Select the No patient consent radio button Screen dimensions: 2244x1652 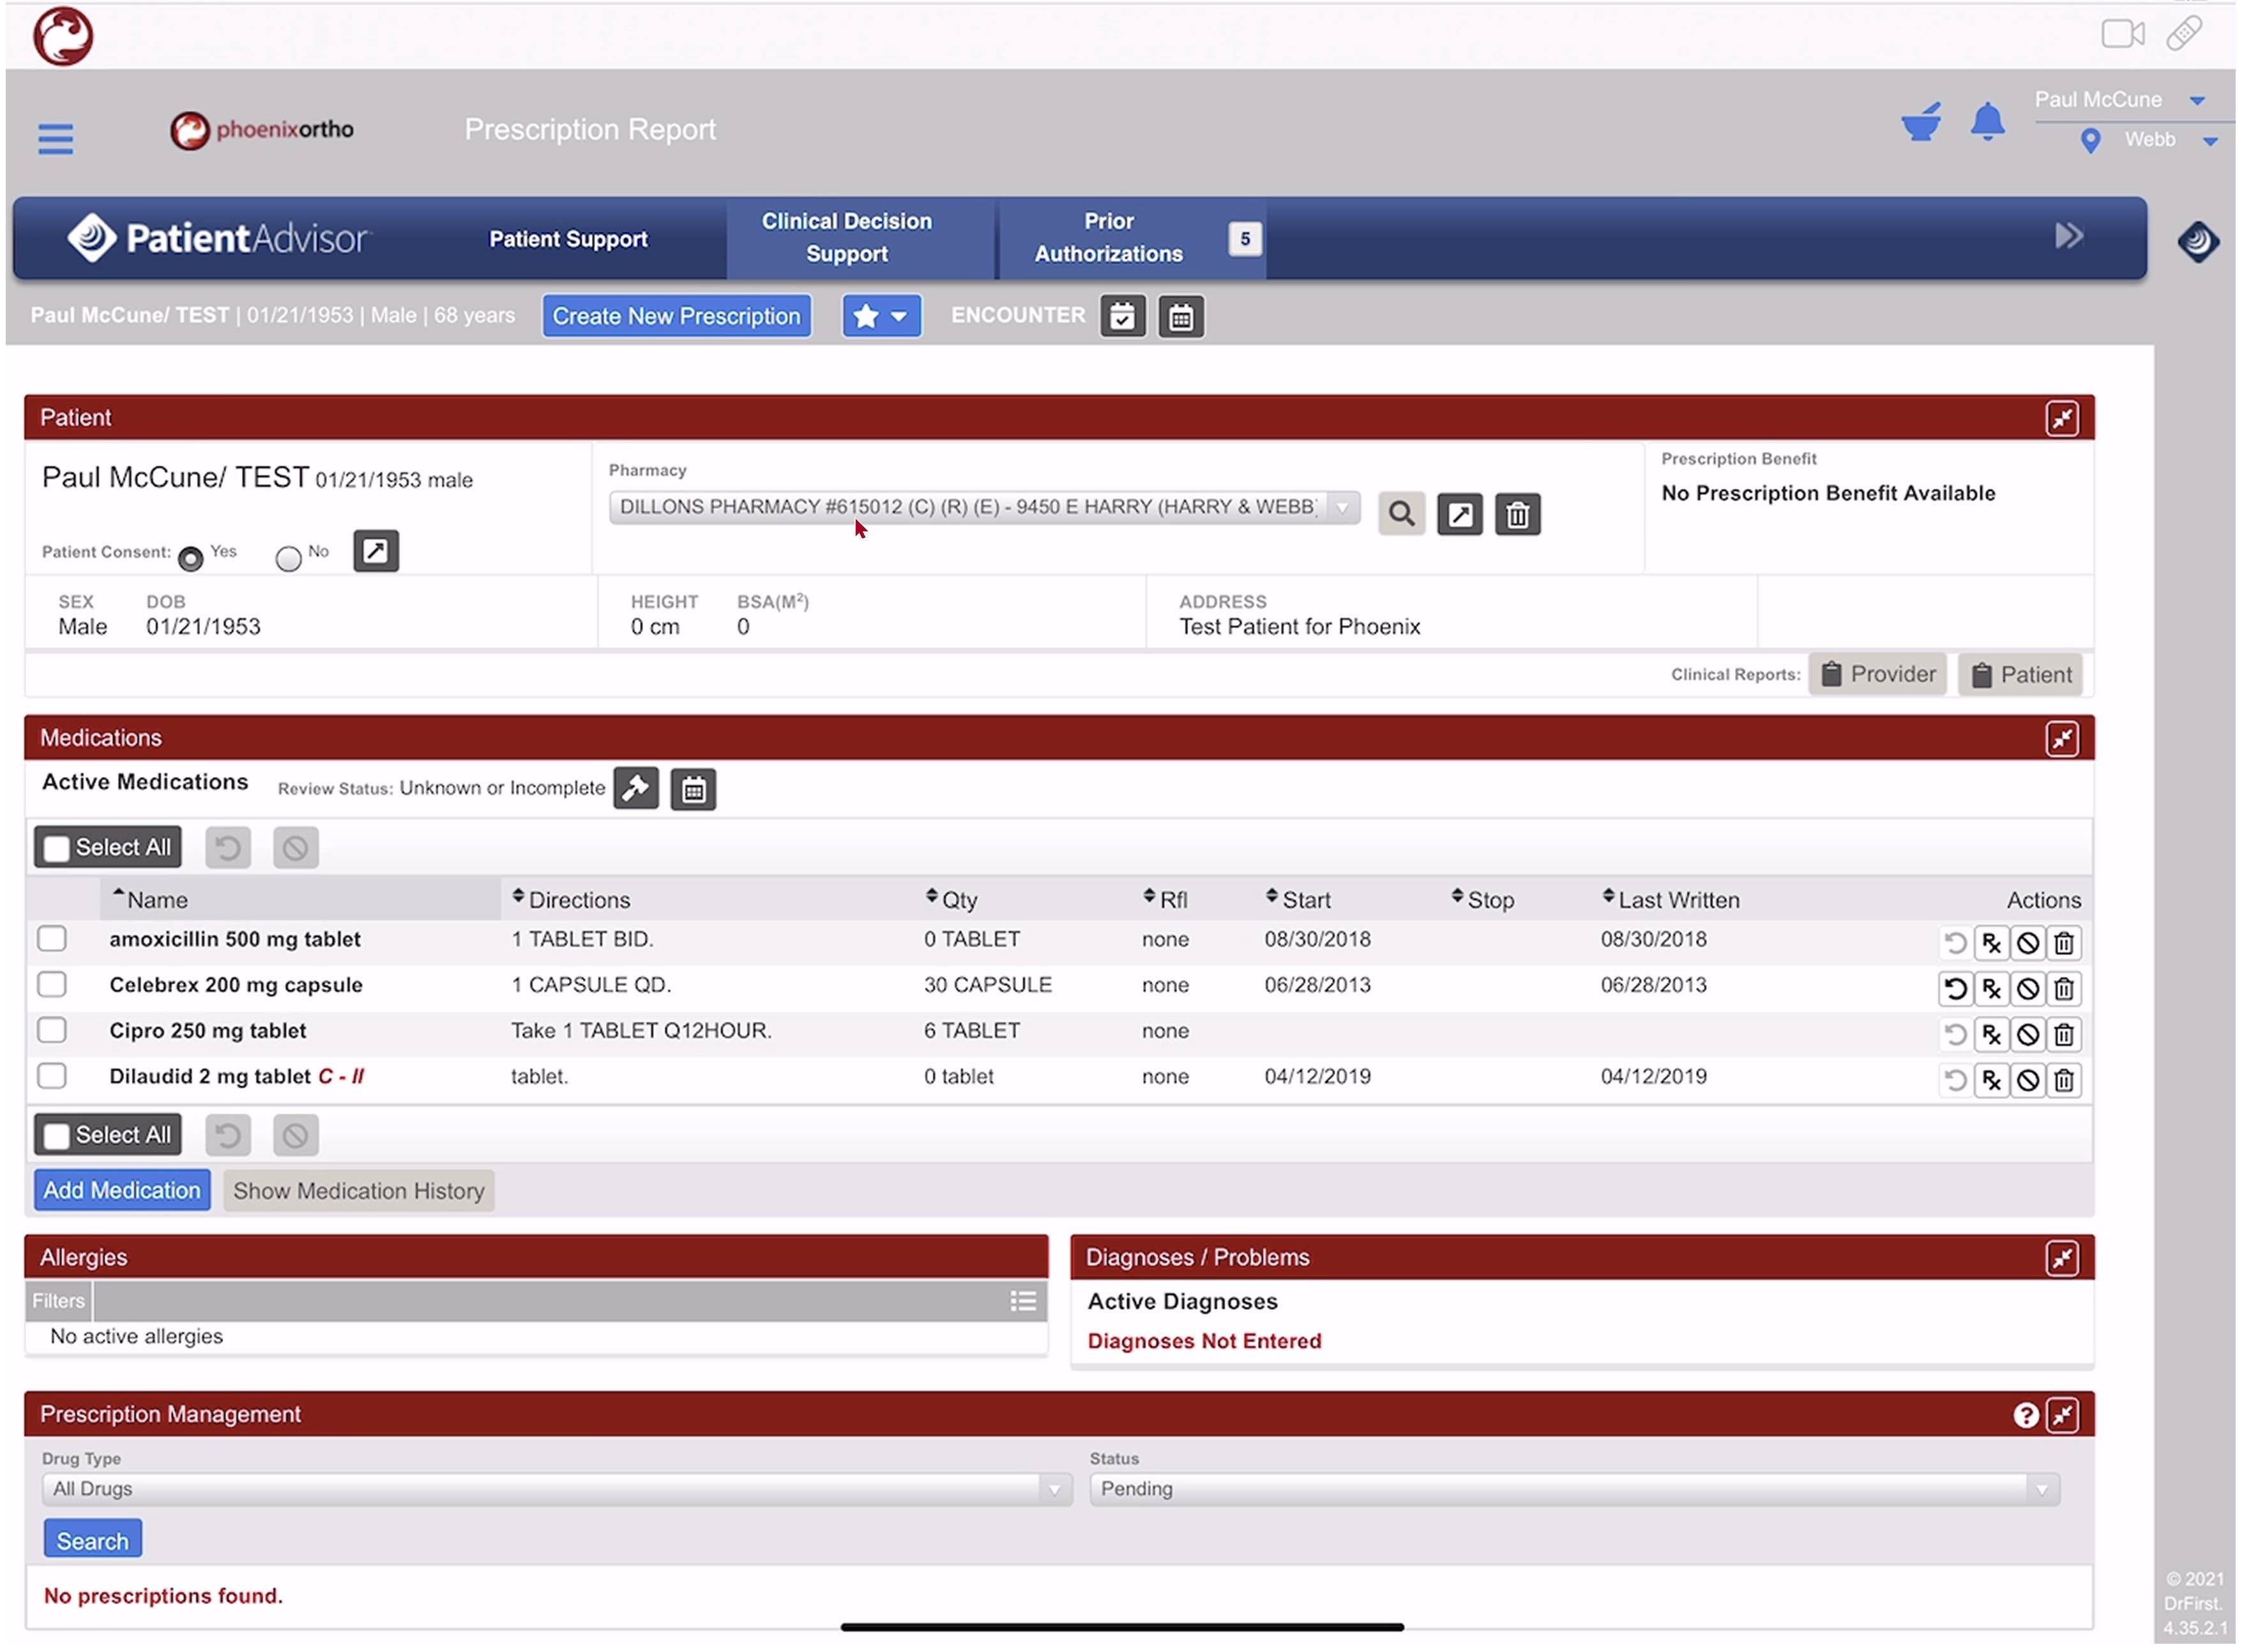(x=288, y=558)
